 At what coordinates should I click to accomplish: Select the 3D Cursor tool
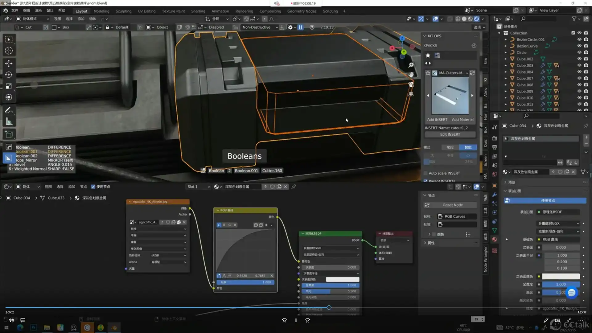[9, 51]
